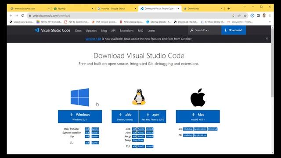Click the browser back arrow
Viewport: 281px width, 158px height.
pos(11,16)
